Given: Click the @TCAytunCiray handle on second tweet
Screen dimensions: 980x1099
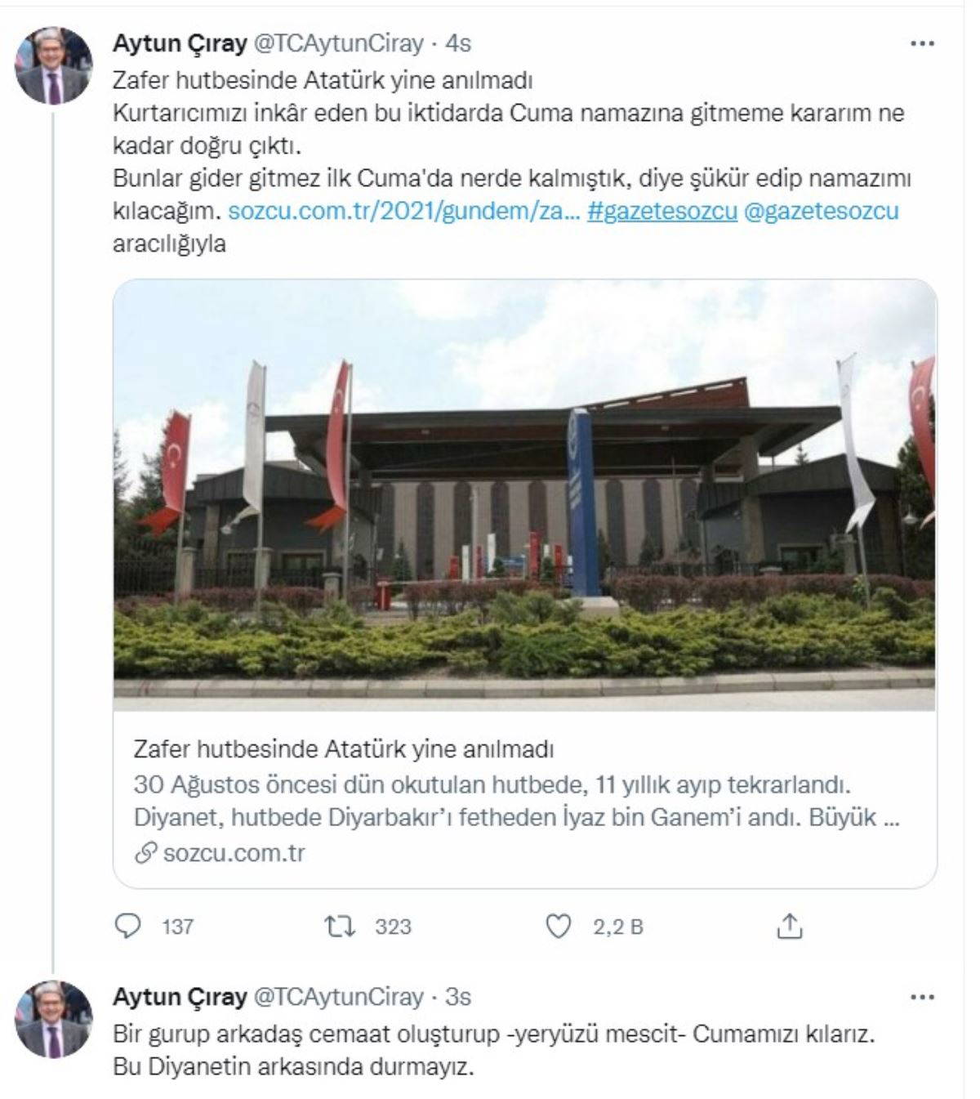Looking at the screenshot, I should [338, 997].
